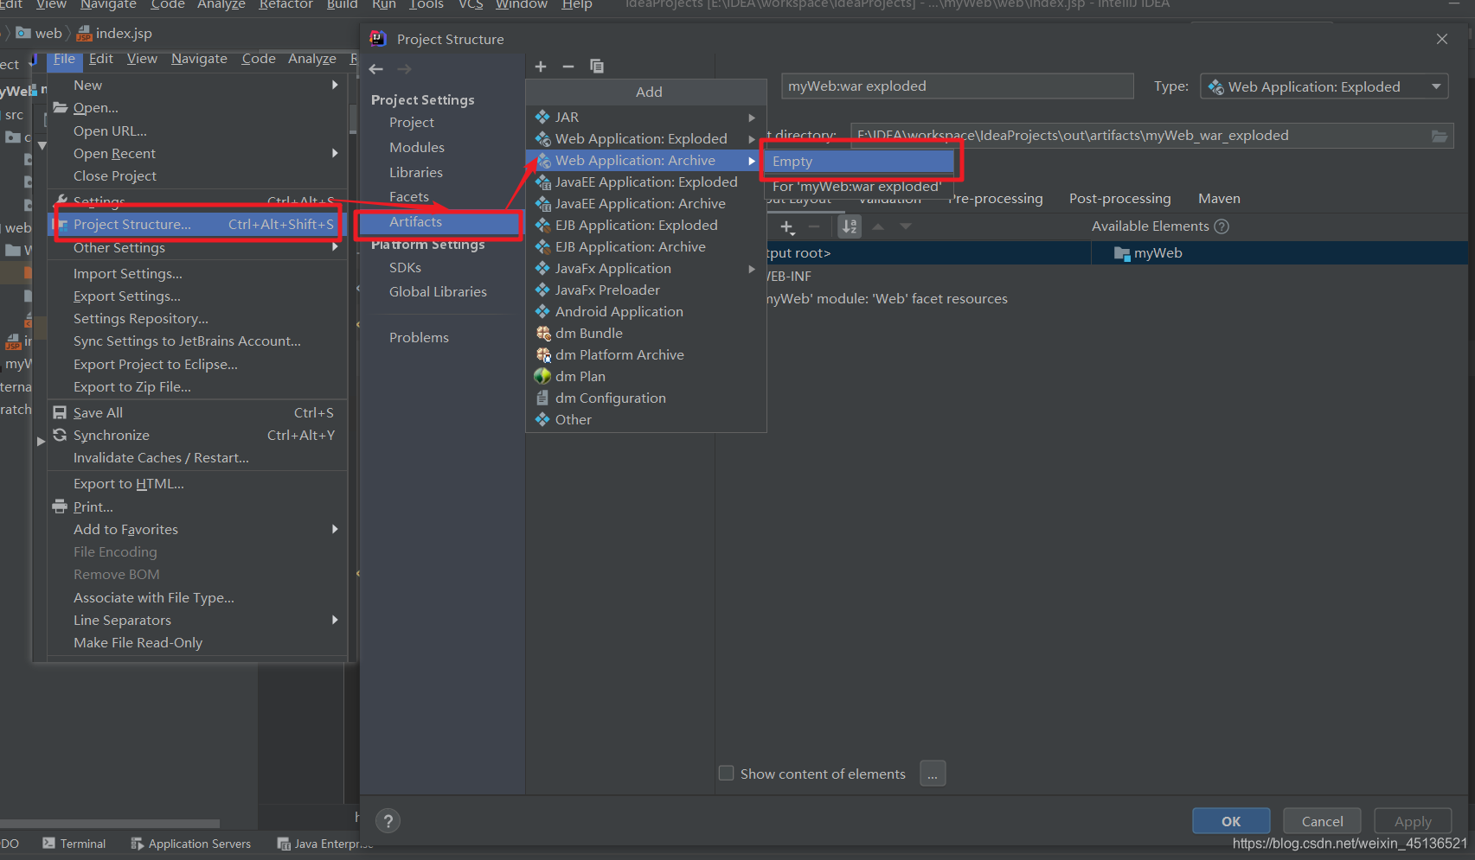Expand the Add to Favorites submenu arrow

click(335, 529)
